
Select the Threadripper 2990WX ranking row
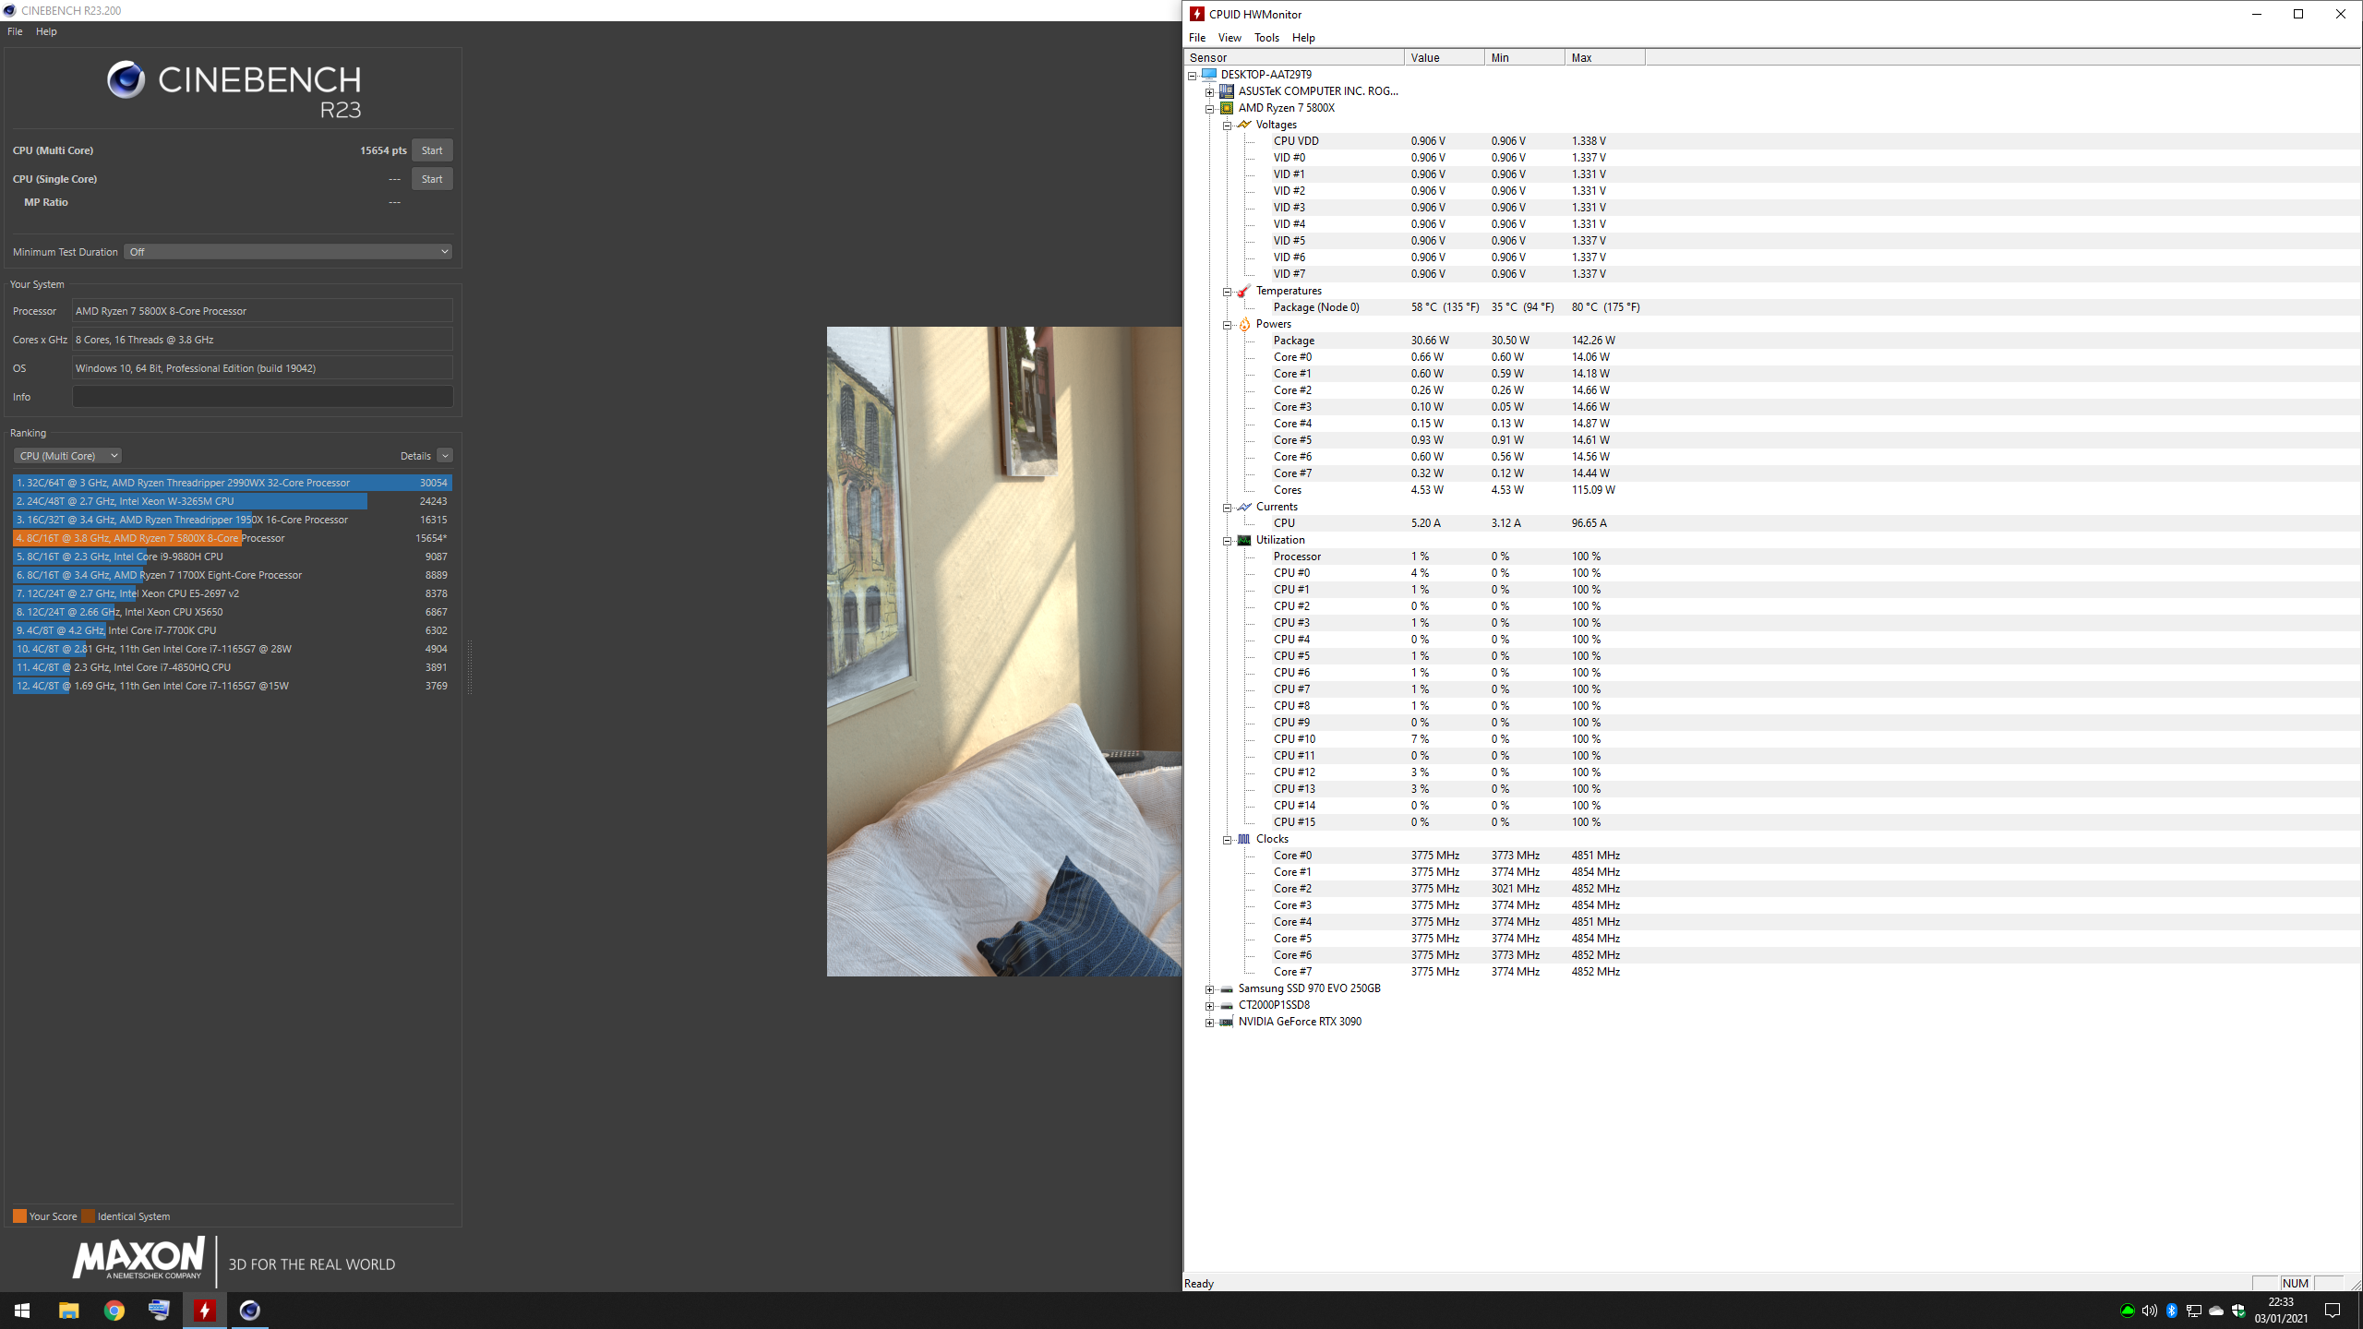click(232, 483)
